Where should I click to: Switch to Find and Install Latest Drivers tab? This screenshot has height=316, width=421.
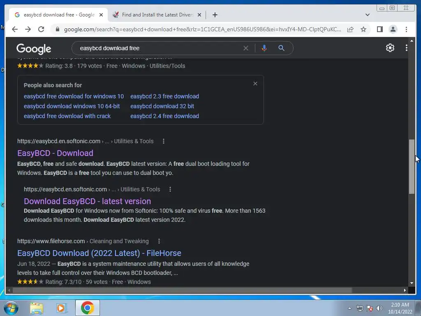tap(157, 15)
